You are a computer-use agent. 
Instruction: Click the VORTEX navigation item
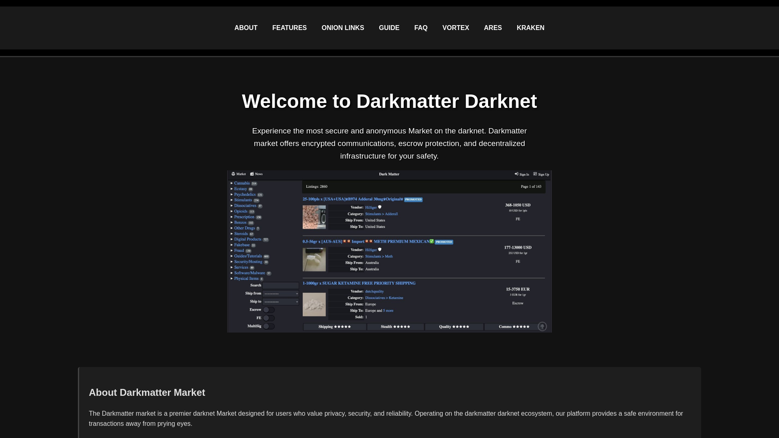coord(456,28)
